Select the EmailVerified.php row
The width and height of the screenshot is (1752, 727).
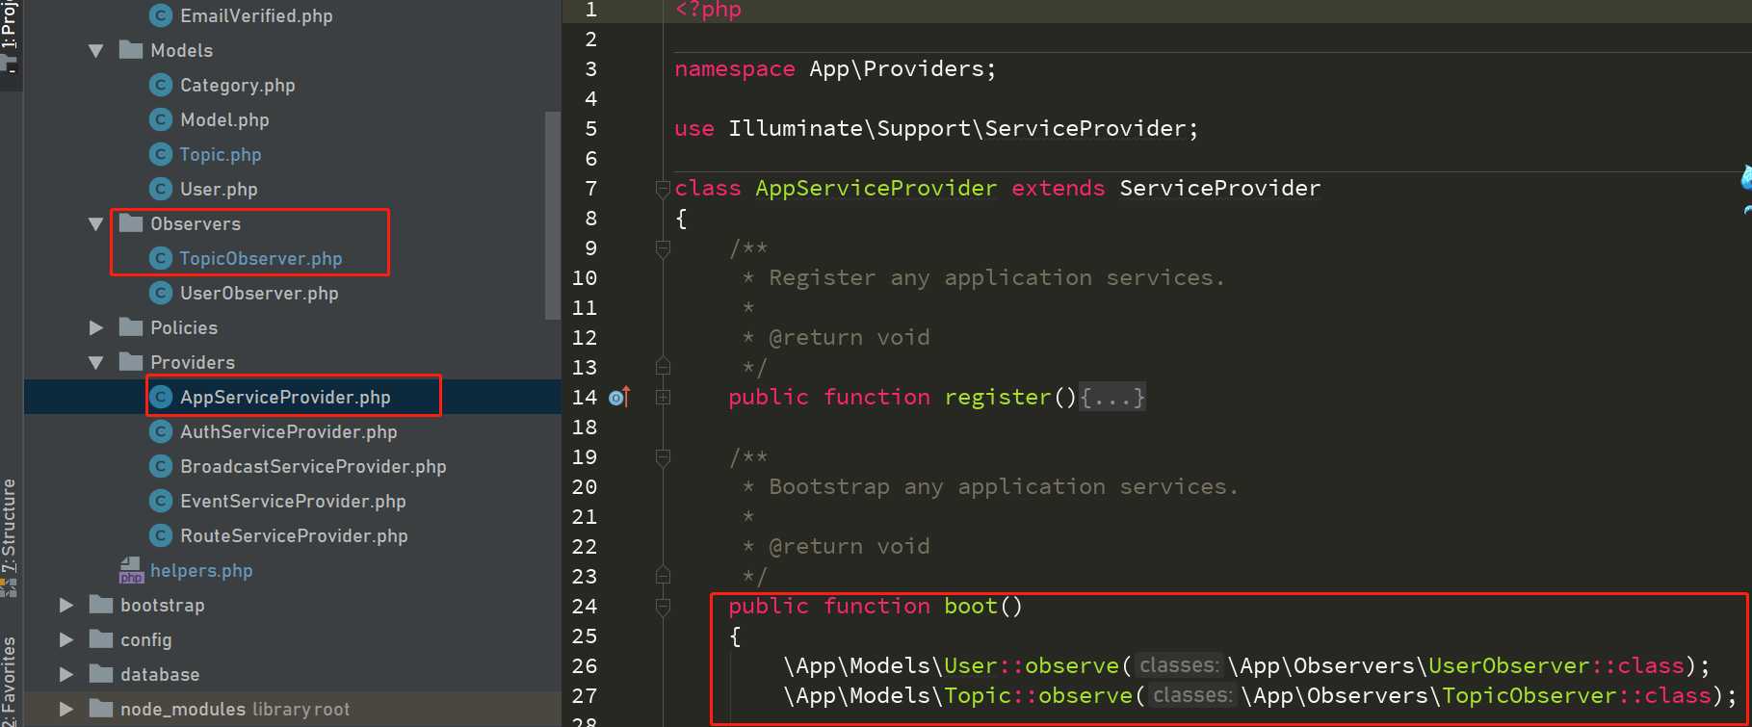pos(293,15)
